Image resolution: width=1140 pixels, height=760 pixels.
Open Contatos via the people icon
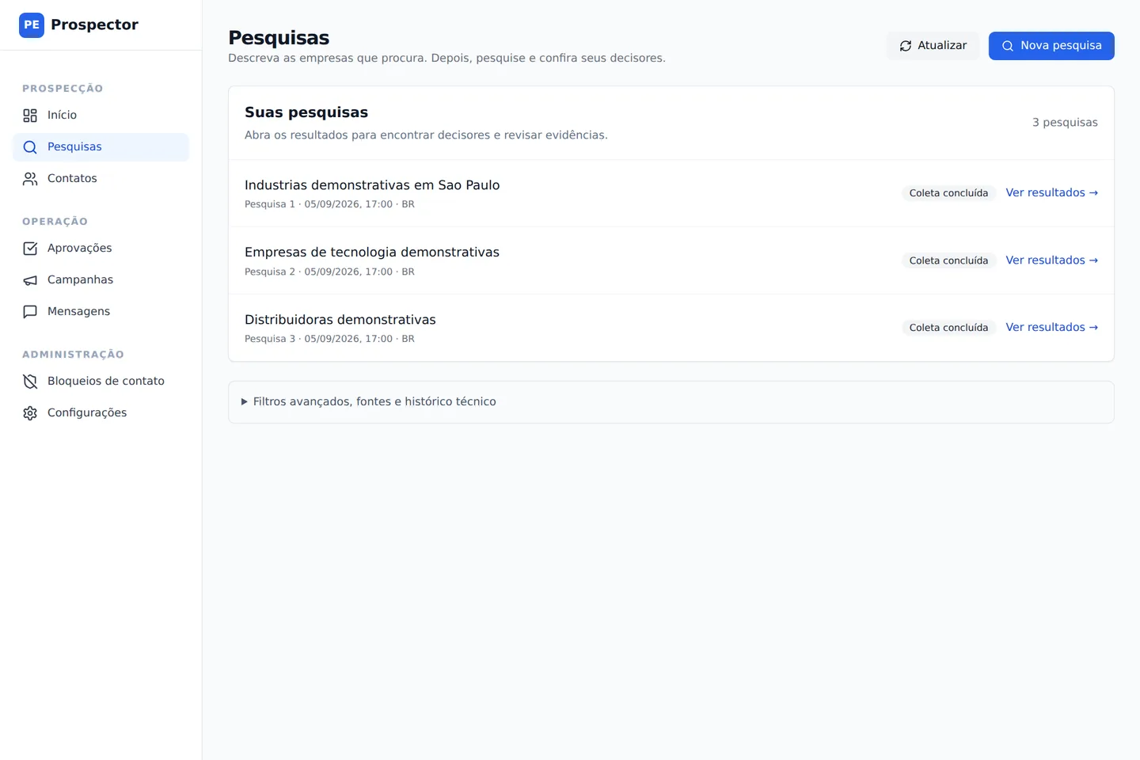(30, 179)
